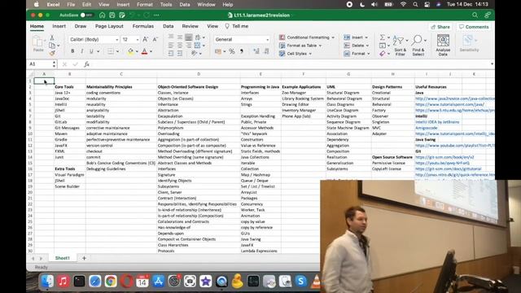Open the Page Layout ribbon tab
521x293 pixels.
click(109, 26)
